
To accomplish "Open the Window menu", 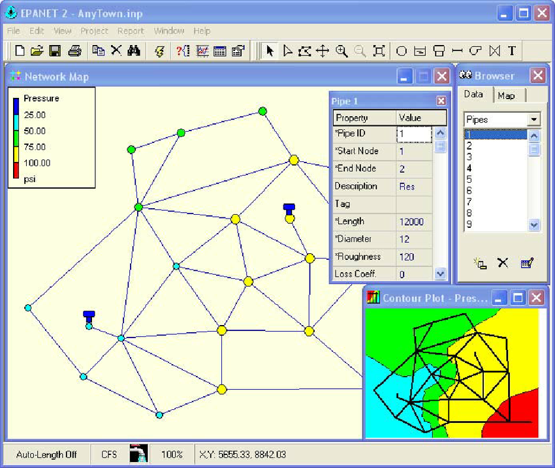I will pyautogui.click(x=169, y=31).
